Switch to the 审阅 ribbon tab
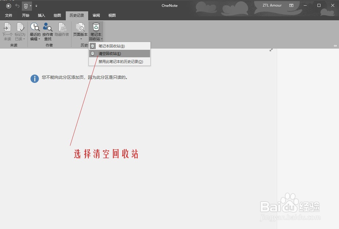Image resolution: width=339 pixels, height=229 pixels. 96,15
